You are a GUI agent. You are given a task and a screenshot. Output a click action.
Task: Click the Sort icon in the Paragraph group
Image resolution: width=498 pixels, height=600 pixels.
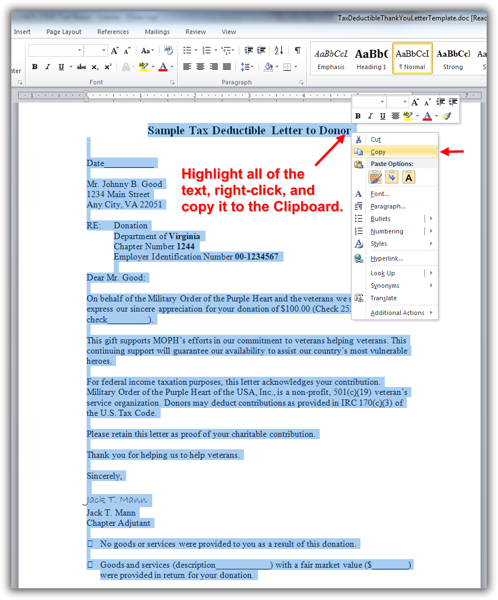(278, 50)
